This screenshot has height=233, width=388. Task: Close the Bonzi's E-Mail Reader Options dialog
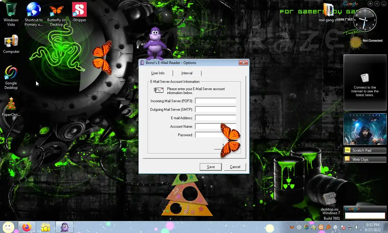243,63
